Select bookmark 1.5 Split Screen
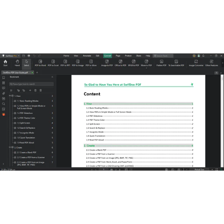The width and height of the screenshot is (224, 224). click(x=24, y=123)
